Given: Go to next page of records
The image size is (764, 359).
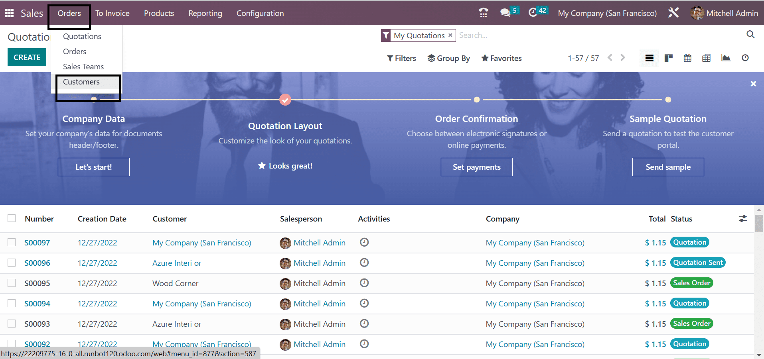Looking at the screenshot, I should coord(623,58).
